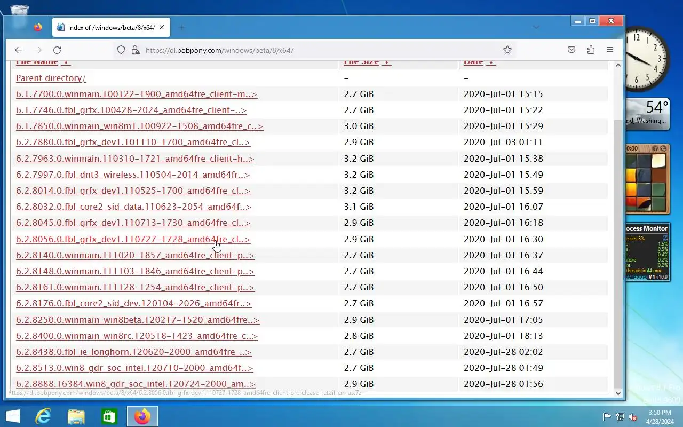The height and width of the screenshot is (427, 683).
Task: Click the Process Monitor gadget refresh icon
Action: coord(665,237)
